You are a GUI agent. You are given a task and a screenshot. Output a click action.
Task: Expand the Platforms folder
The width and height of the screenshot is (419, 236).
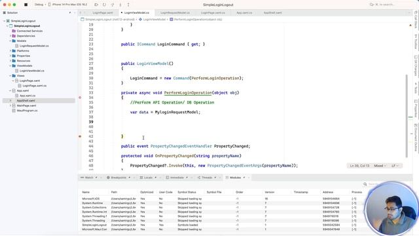point(10,51)
